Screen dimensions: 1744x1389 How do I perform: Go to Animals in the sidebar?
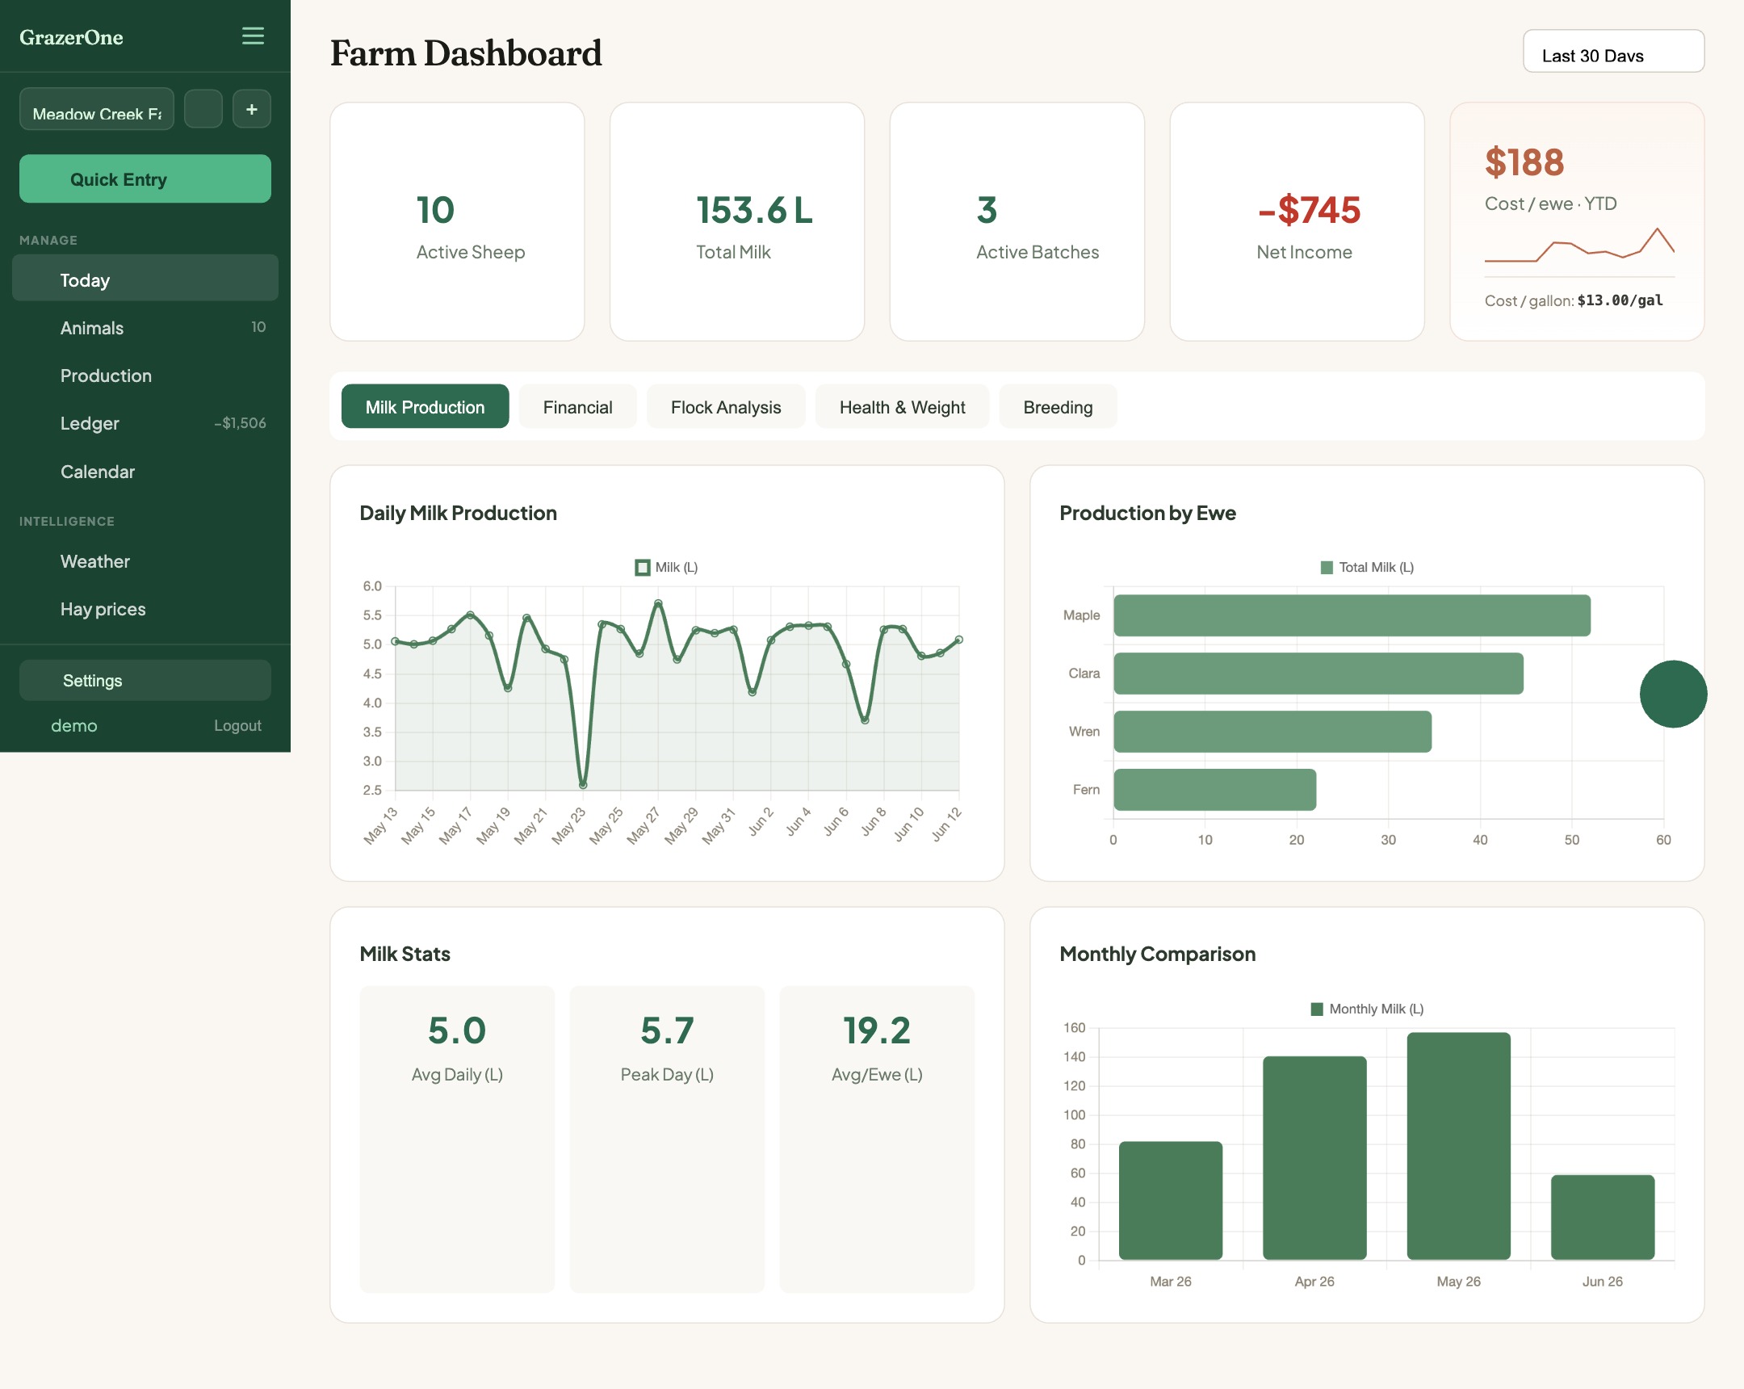pos(145,328)
